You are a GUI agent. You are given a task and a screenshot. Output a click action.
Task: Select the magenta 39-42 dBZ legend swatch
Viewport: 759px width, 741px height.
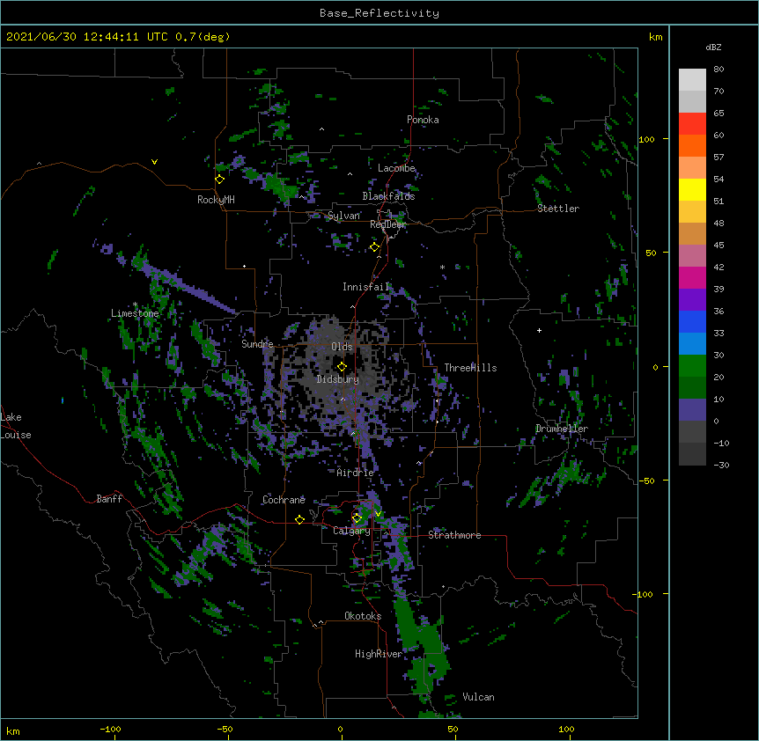tap(692, 277)
